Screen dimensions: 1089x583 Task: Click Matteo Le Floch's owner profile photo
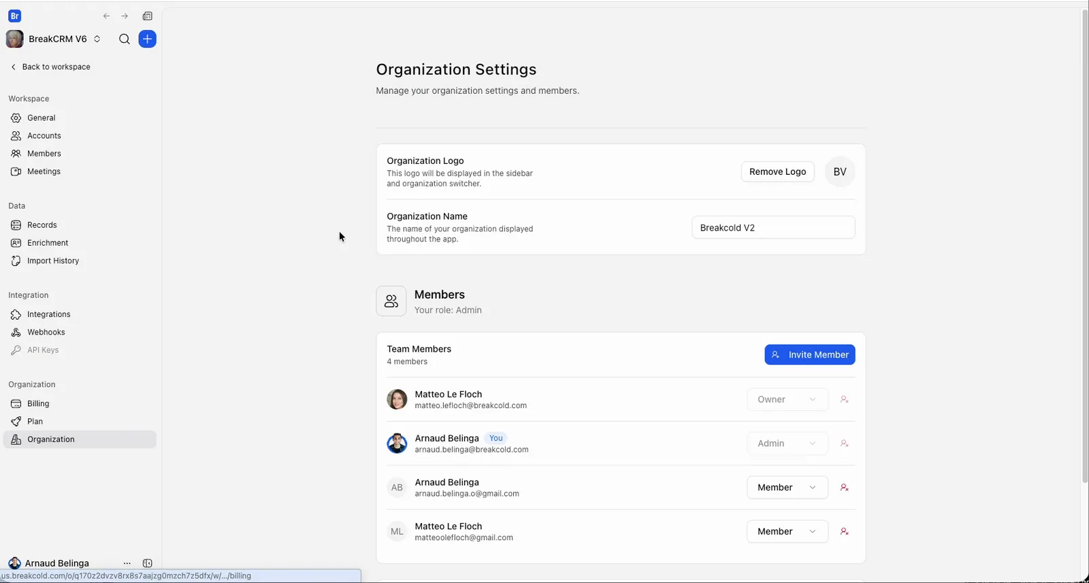click(x=397, y=399)
